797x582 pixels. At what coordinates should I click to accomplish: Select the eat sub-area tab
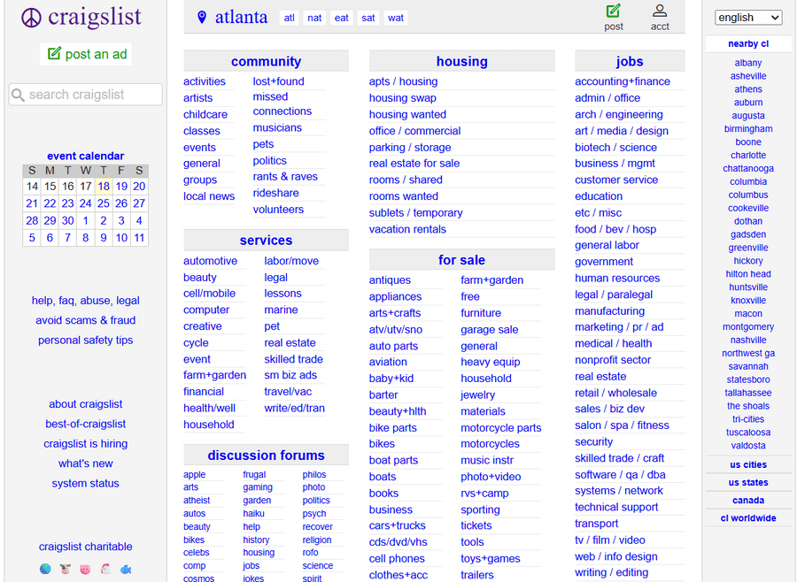(x=342, y=18)
